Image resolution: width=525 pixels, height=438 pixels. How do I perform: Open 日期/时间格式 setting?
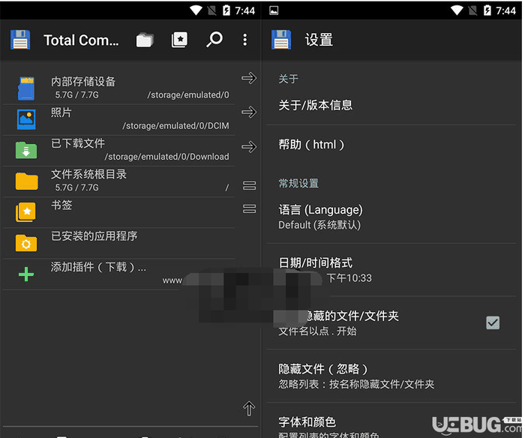(x=391, y=270)
